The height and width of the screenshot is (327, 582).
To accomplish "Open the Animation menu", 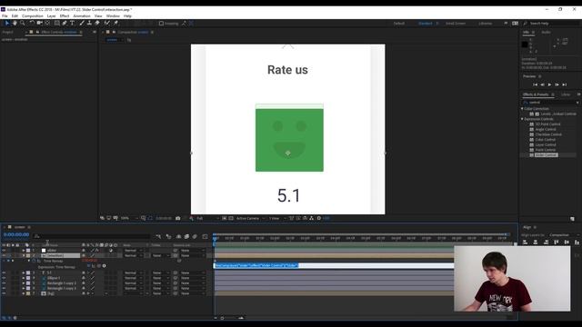I will (x=82, y=16).
